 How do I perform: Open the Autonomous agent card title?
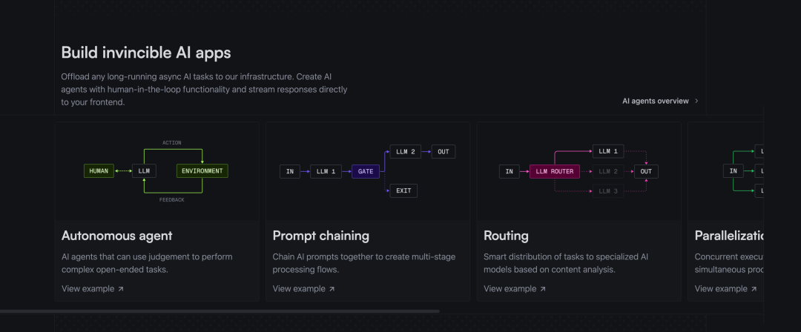coord(117,236)
